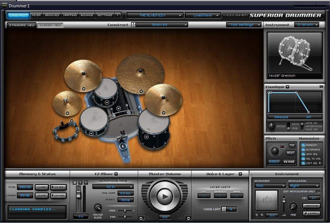The image size is (330, 223).
Task: Switch to the Mapping tab
Action: [x=70, y=15]
